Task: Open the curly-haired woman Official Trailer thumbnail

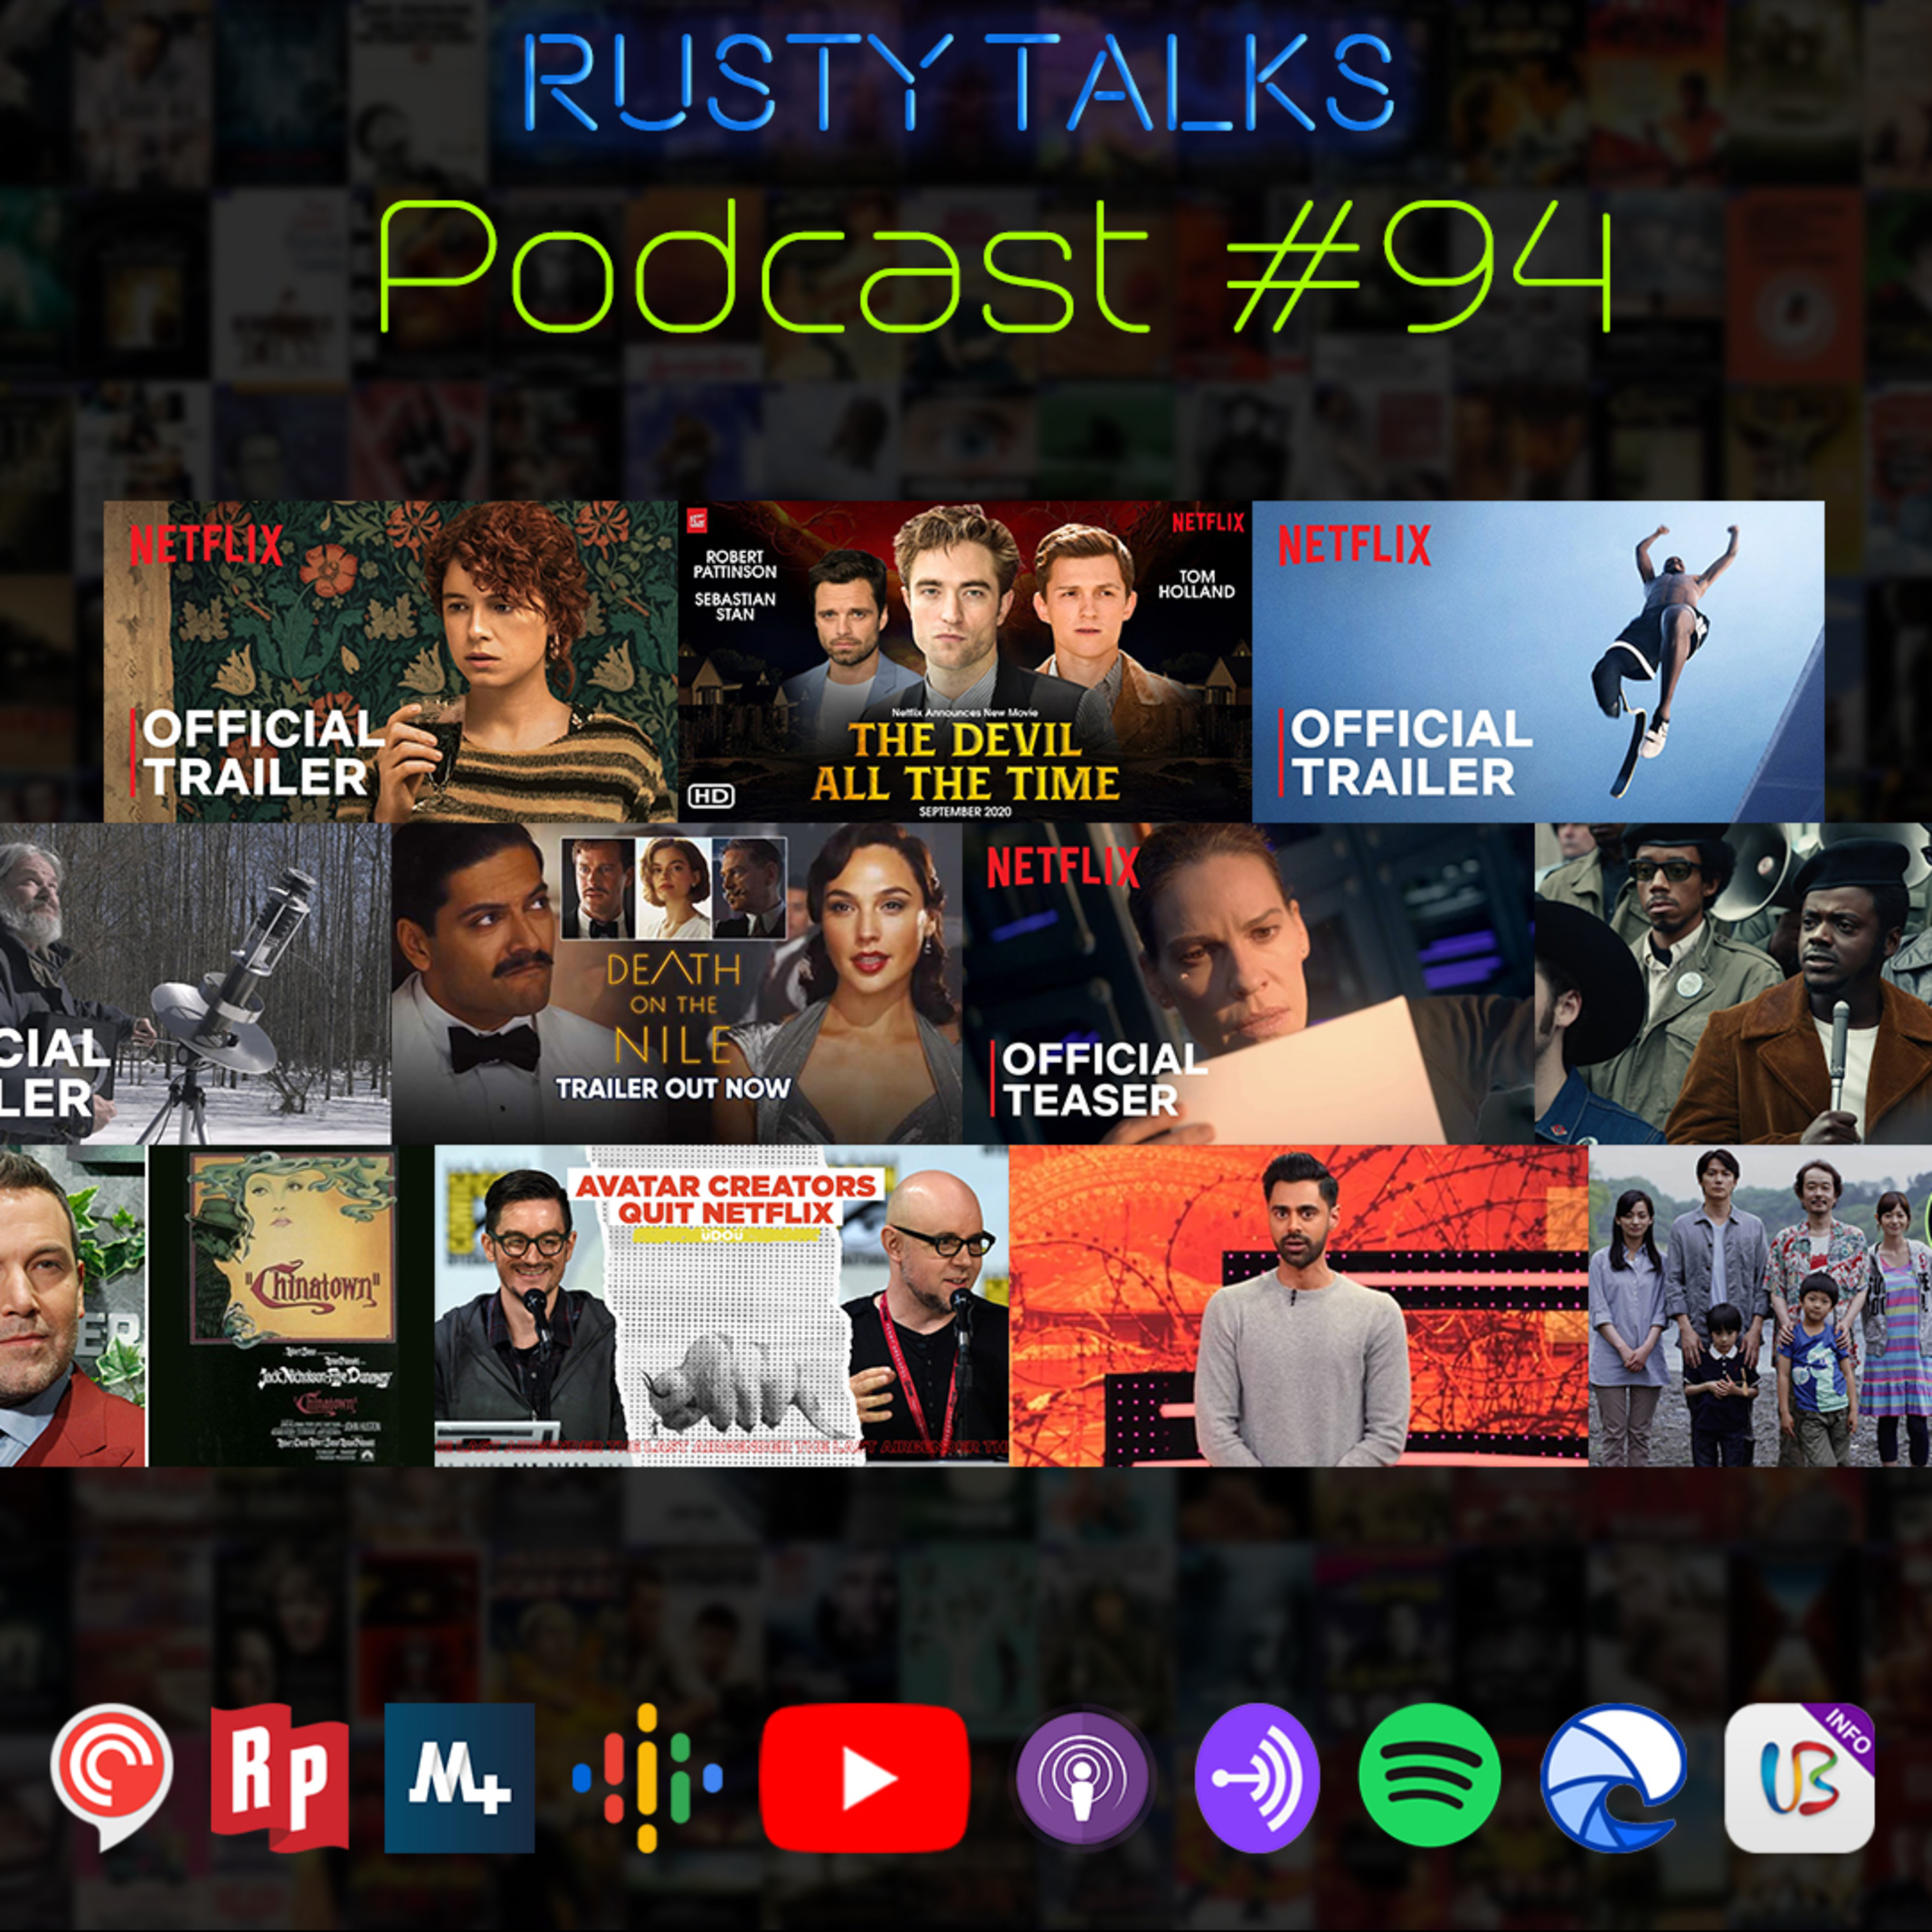Action: click(x=390, y=661)
